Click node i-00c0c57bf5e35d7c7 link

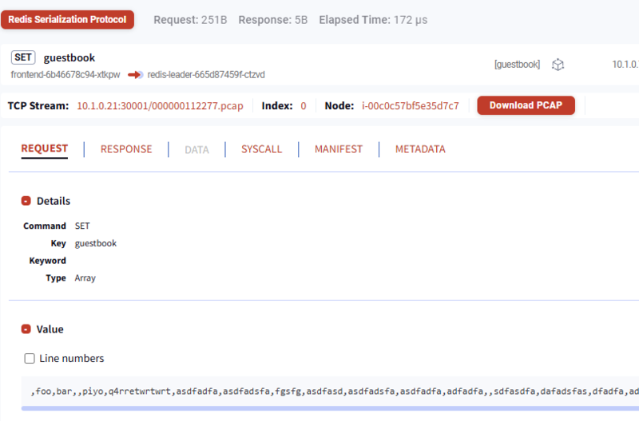pos(411,106)
